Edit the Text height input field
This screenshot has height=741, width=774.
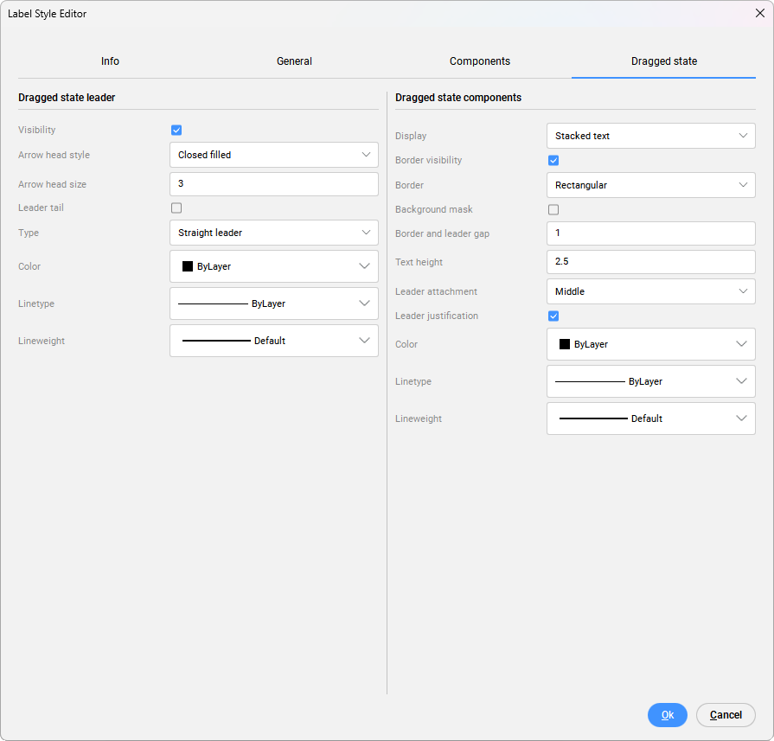point(650,262)
